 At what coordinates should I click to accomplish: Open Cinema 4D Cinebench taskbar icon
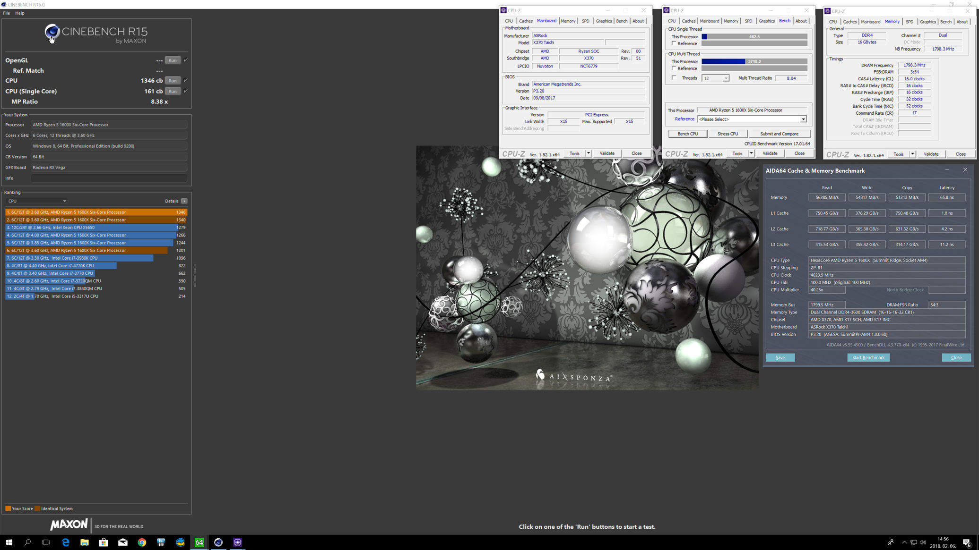point(218,542)
